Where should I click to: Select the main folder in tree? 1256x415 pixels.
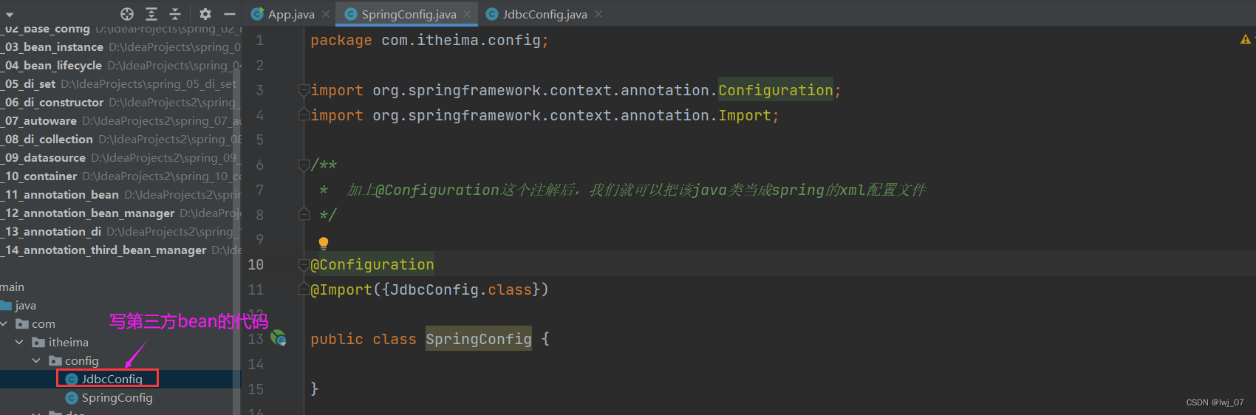pyautogui.click(x=12, y=287)
